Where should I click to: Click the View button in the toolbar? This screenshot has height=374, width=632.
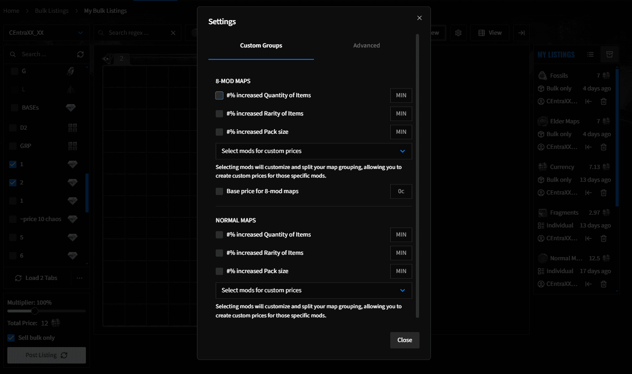(489, 33)
